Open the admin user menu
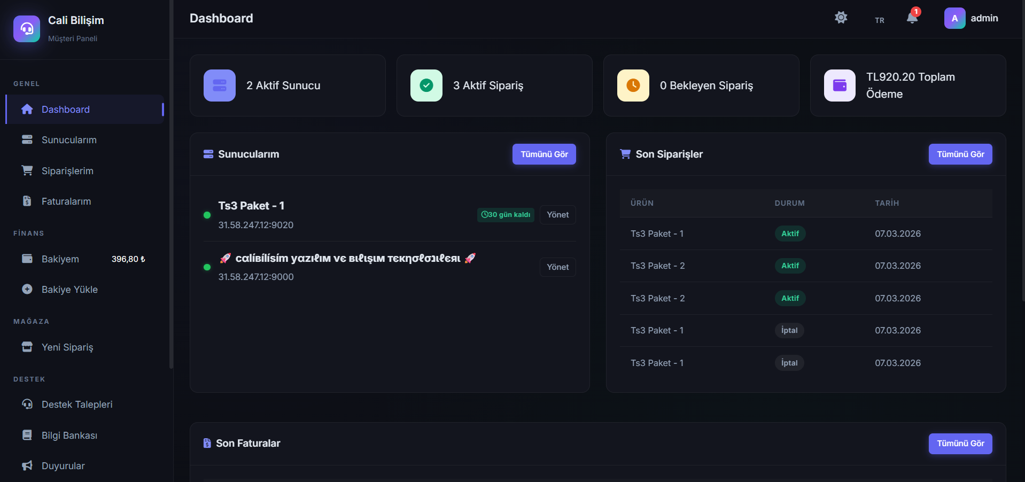Screen dimensions: 1025x482 (971, 18)
